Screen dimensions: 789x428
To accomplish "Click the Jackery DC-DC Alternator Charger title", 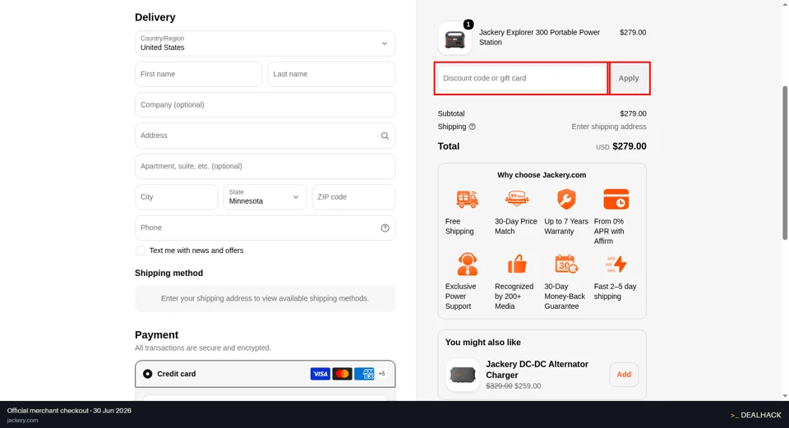I will [537, 370].
